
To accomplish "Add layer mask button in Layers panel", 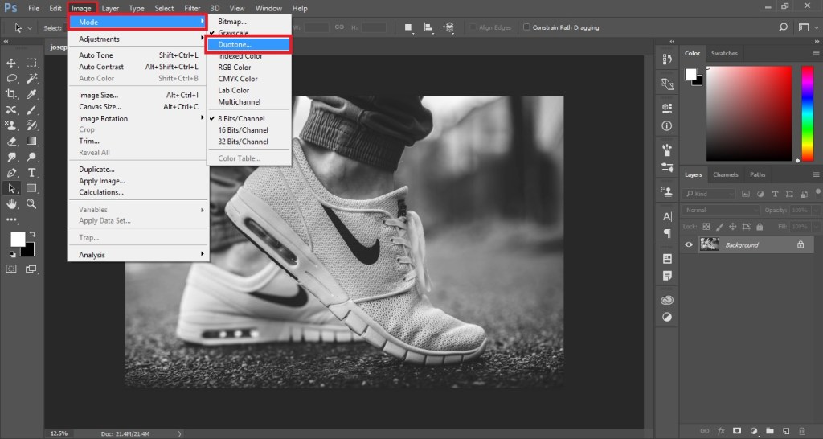I will coord(737,431).
